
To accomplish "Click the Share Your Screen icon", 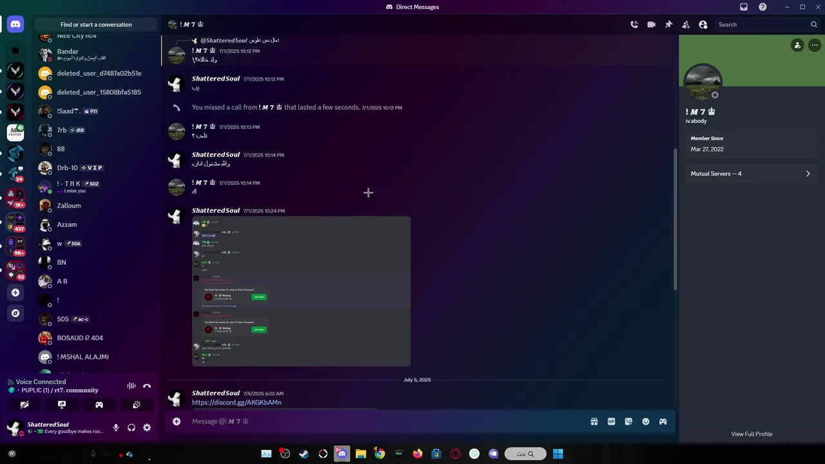I will (x=62, y=405).
